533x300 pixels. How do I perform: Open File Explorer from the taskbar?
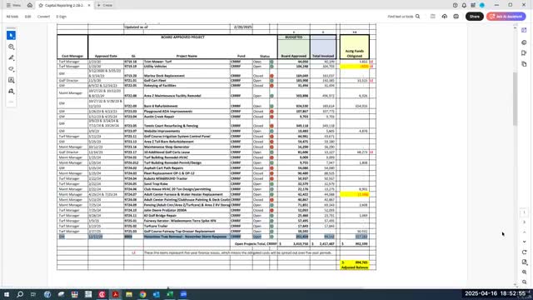click(129, 294)
